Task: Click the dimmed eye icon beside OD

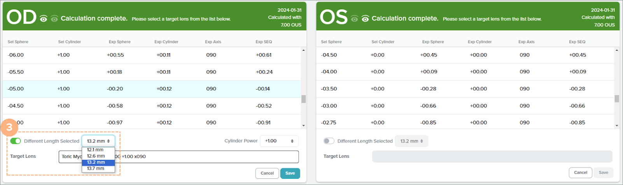Action: [54, 19]
